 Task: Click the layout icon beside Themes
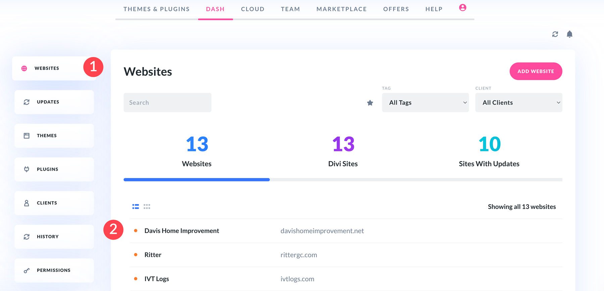(27, 136)
